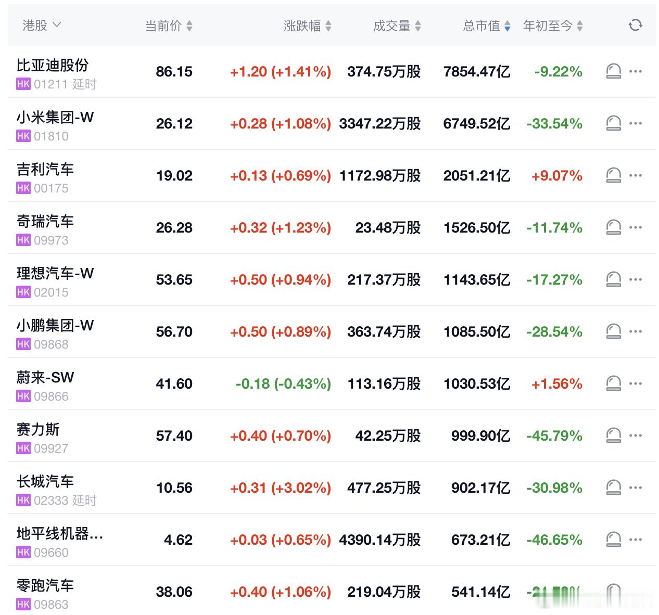This screenshot has width=659, height=615.
Task: Click year-to-date value +9.07%
Action: coord(556,175)
